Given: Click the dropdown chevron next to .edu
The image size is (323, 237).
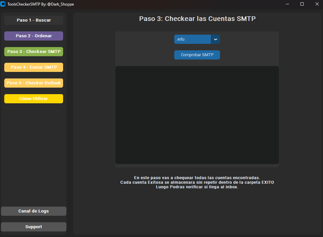Looking at the screenshot, I should 215,39.
